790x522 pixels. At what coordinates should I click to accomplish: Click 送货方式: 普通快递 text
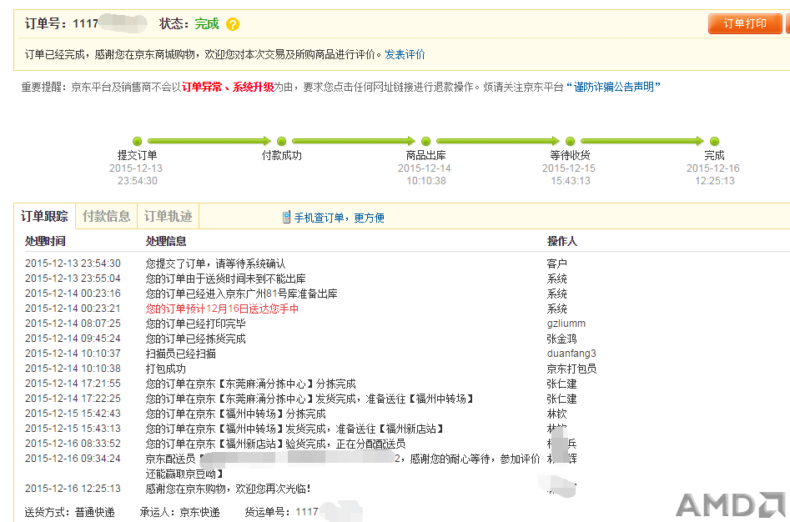point(69,513)
